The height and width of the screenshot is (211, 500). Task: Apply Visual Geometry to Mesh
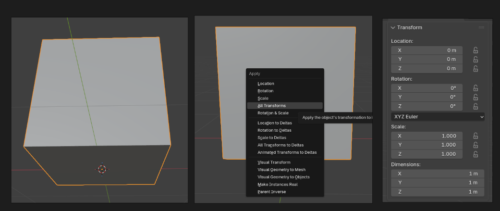tap(281, 170)
